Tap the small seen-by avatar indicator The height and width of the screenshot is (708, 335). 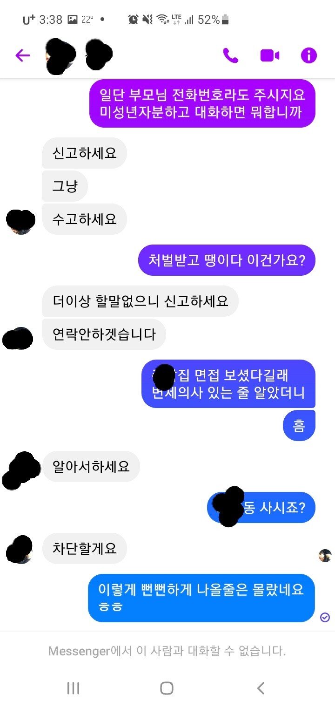click(325, 555)
